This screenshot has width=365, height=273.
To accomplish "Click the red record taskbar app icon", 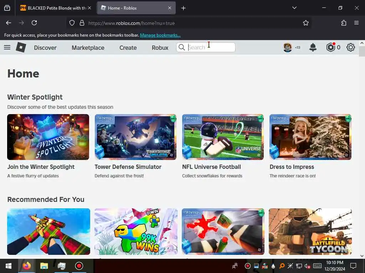I will click(79, 266).
